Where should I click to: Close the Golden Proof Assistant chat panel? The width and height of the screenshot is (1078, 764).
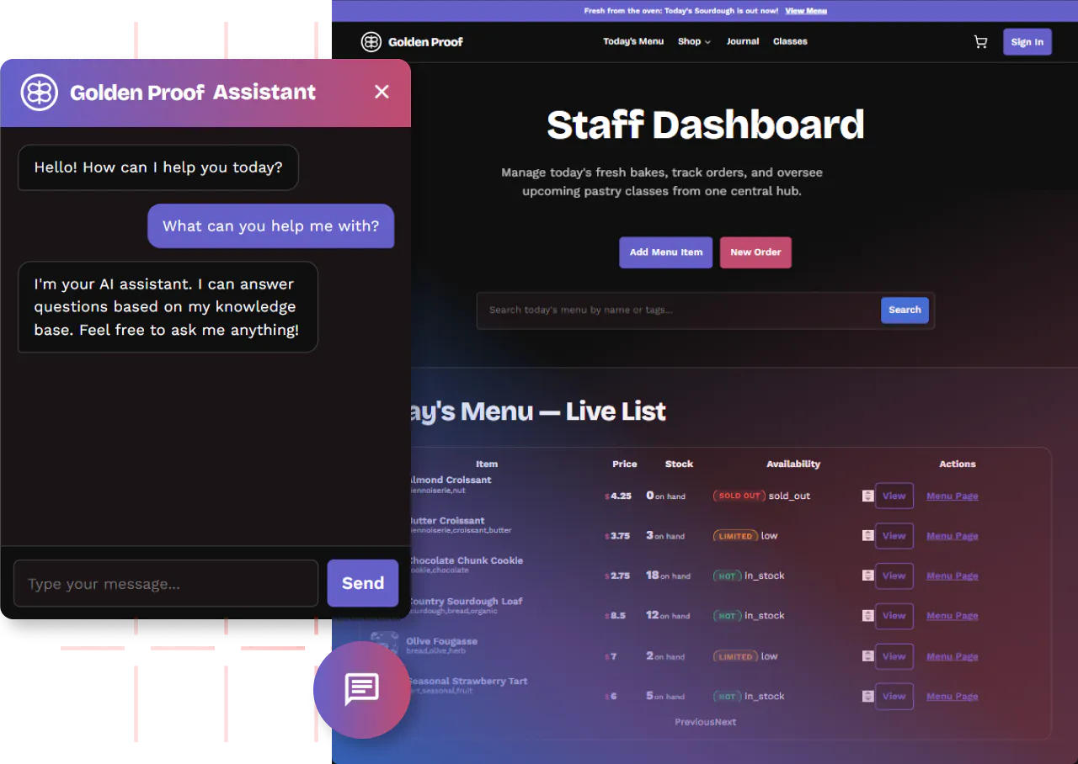382,92
